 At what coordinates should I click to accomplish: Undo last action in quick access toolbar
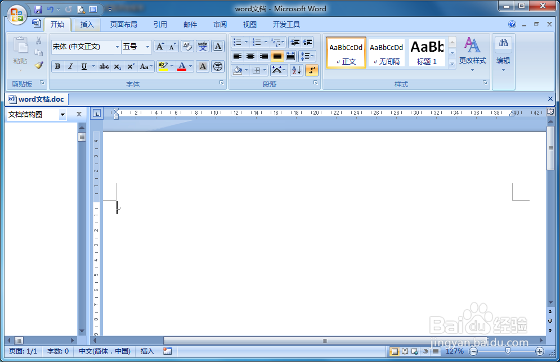coord(50,9)
